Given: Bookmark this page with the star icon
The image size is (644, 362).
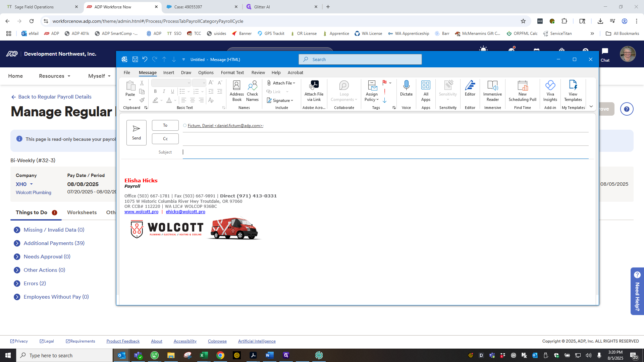Looking at the screenshot, I should click(x=523, y=21).
